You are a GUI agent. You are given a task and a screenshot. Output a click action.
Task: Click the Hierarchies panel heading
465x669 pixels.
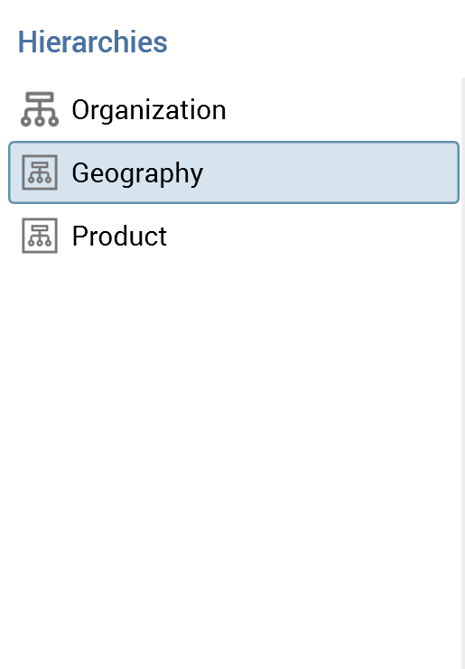(93, 42)
